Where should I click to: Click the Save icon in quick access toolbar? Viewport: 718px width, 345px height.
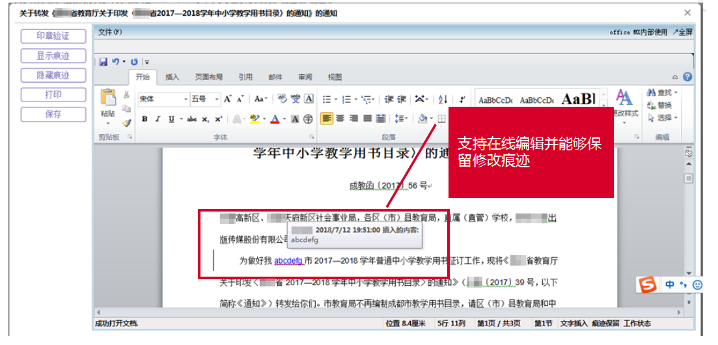(103, 61)
